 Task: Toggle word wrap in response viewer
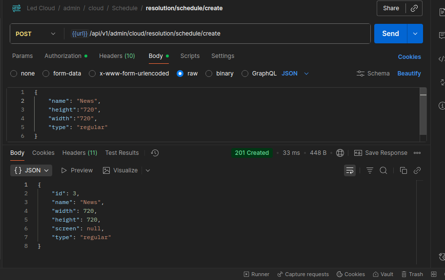pyautogui.click(x=349, y=170)
